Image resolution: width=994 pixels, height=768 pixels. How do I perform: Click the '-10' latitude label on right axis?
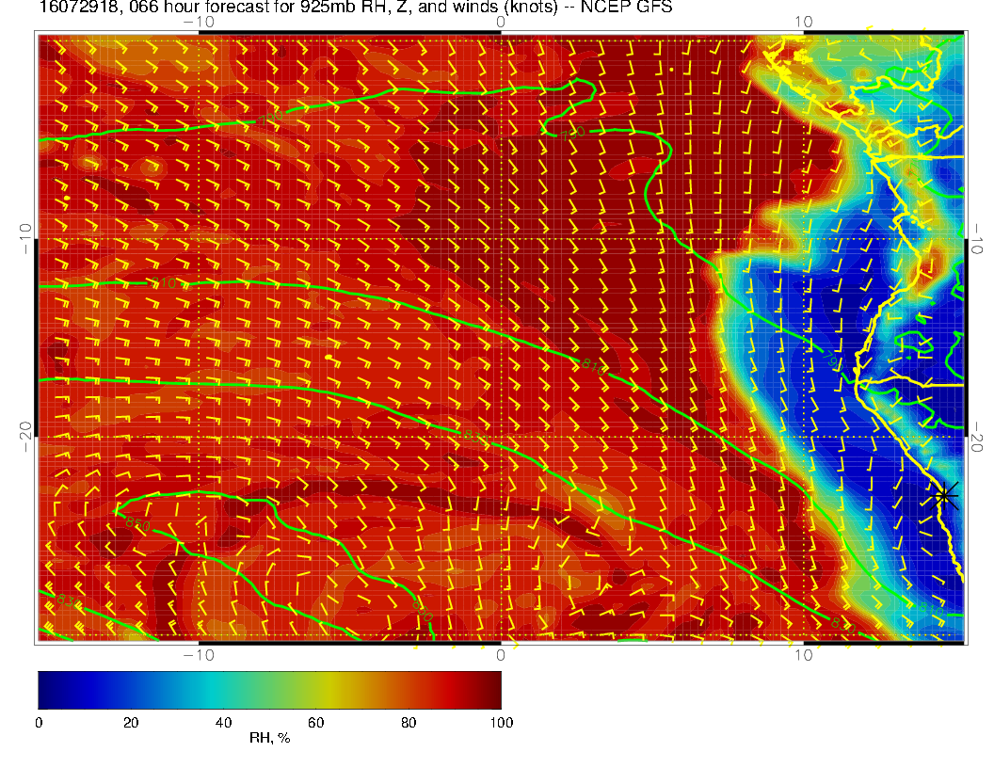(x=977, y=238)
